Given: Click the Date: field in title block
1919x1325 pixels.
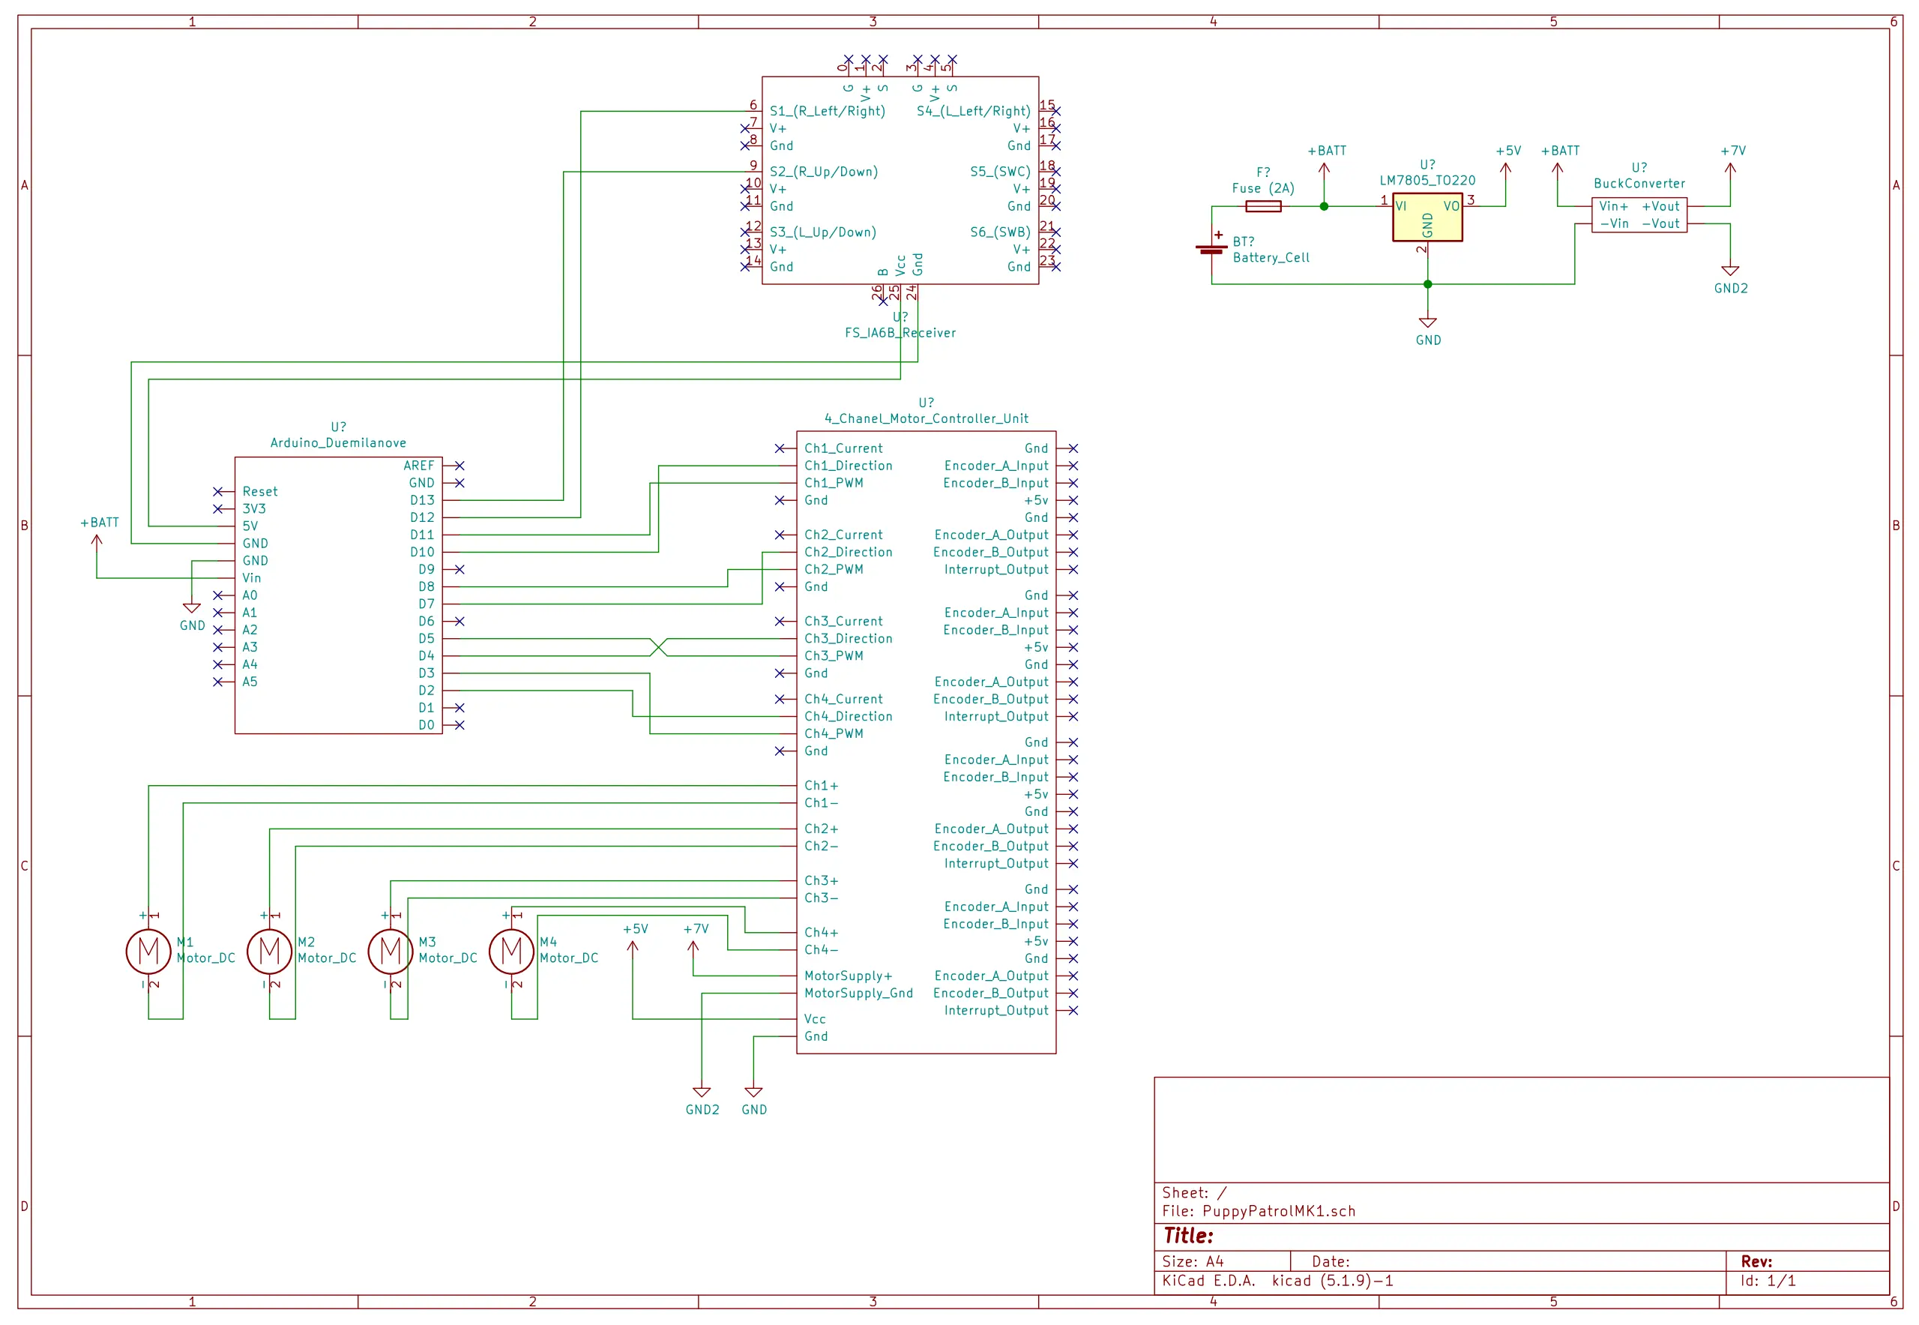Looking at the screenshot, I should point(1331,1262).
